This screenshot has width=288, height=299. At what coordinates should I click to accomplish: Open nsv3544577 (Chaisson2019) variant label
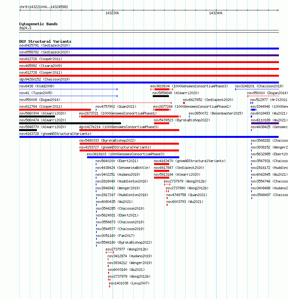120,229
